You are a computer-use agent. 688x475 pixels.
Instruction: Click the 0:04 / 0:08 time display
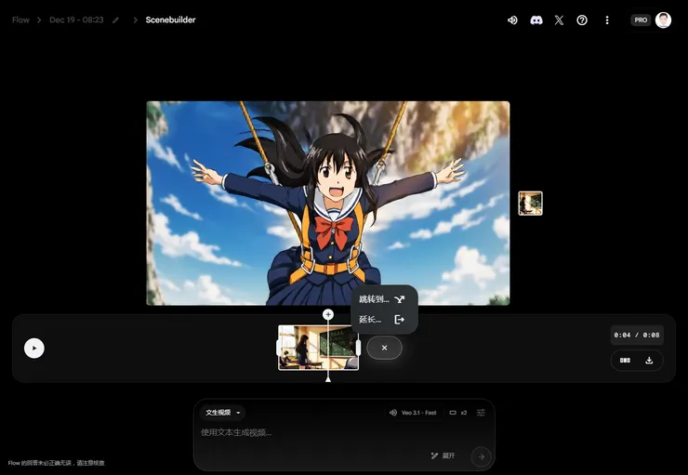tap(637, 335)
